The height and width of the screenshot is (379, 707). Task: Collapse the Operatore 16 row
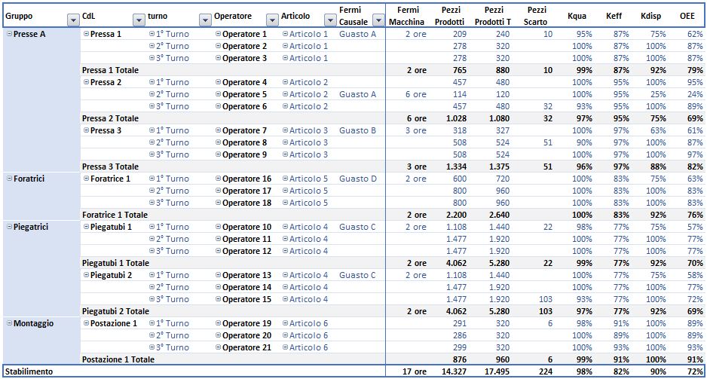(218, 179)
